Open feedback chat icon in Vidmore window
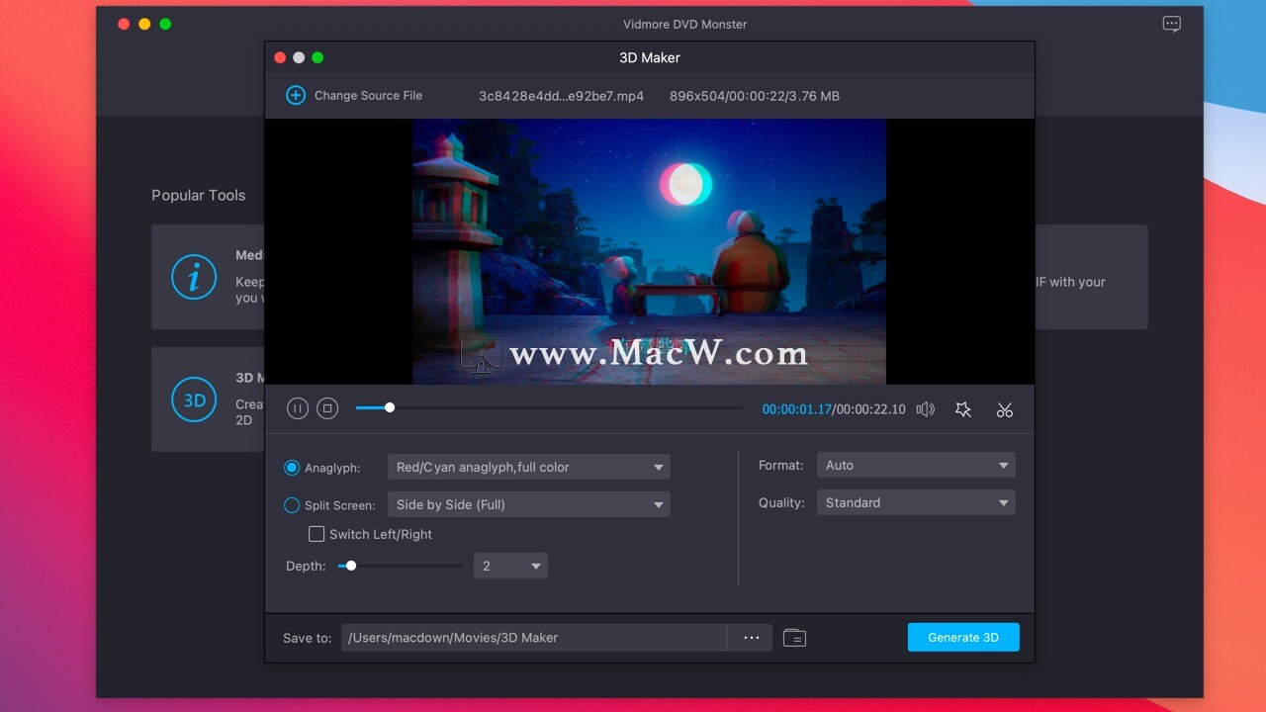 [1172, 25]
